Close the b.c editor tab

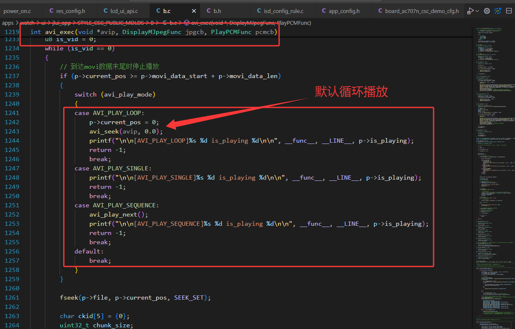pyautogui.click(x=194, y=11)
